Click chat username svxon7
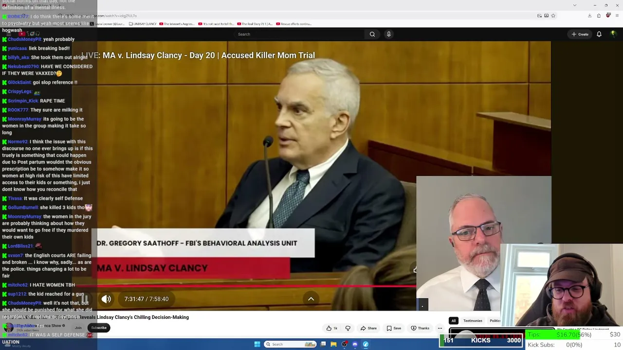 (15, 255)
